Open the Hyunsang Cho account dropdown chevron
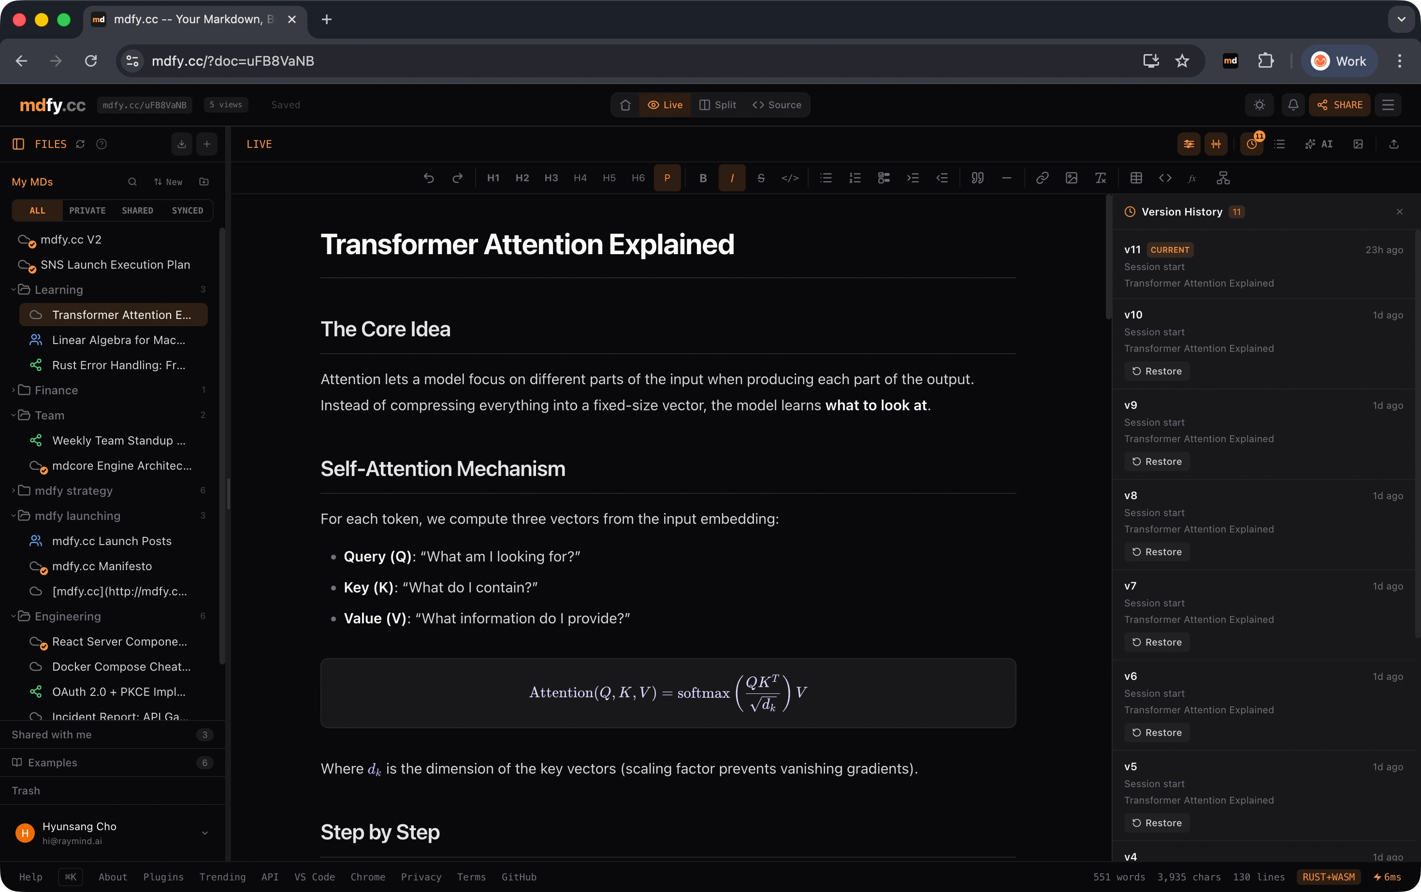 point(205,833)
